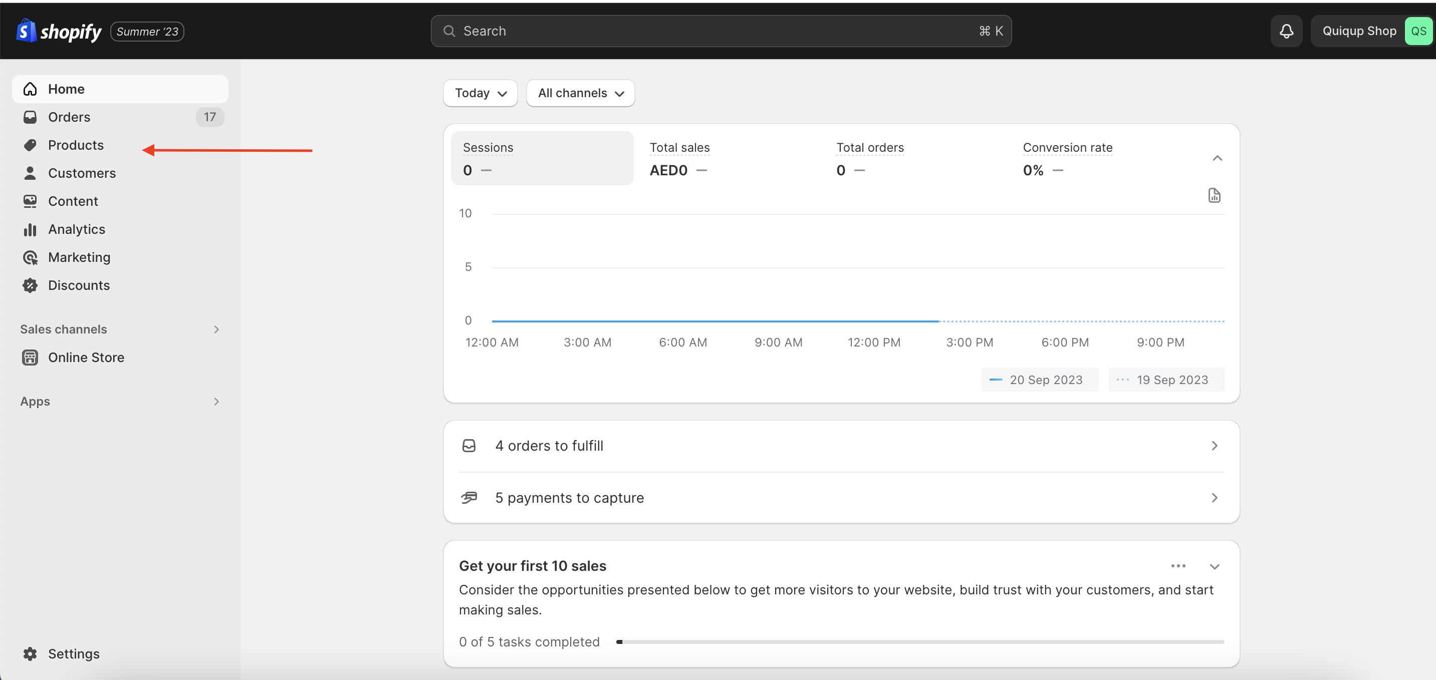The image size is (1436, 680).
Task: Open the report document icon in chart
Action: pos(1214,195)
